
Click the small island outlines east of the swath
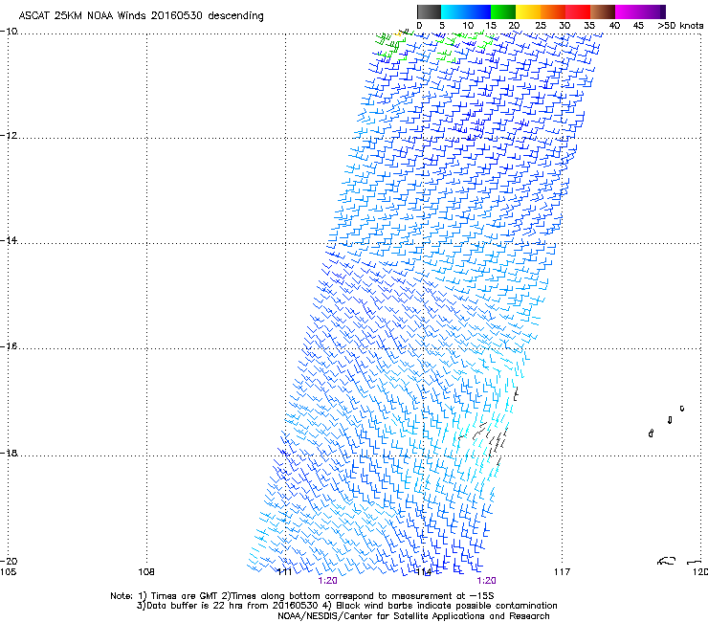(x=667, y=421)
